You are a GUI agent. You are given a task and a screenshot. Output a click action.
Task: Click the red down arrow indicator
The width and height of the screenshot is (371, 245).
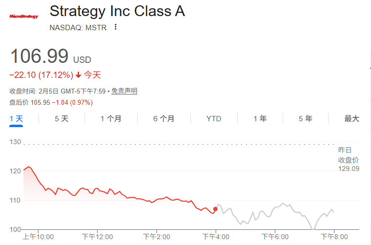[78, 75]
